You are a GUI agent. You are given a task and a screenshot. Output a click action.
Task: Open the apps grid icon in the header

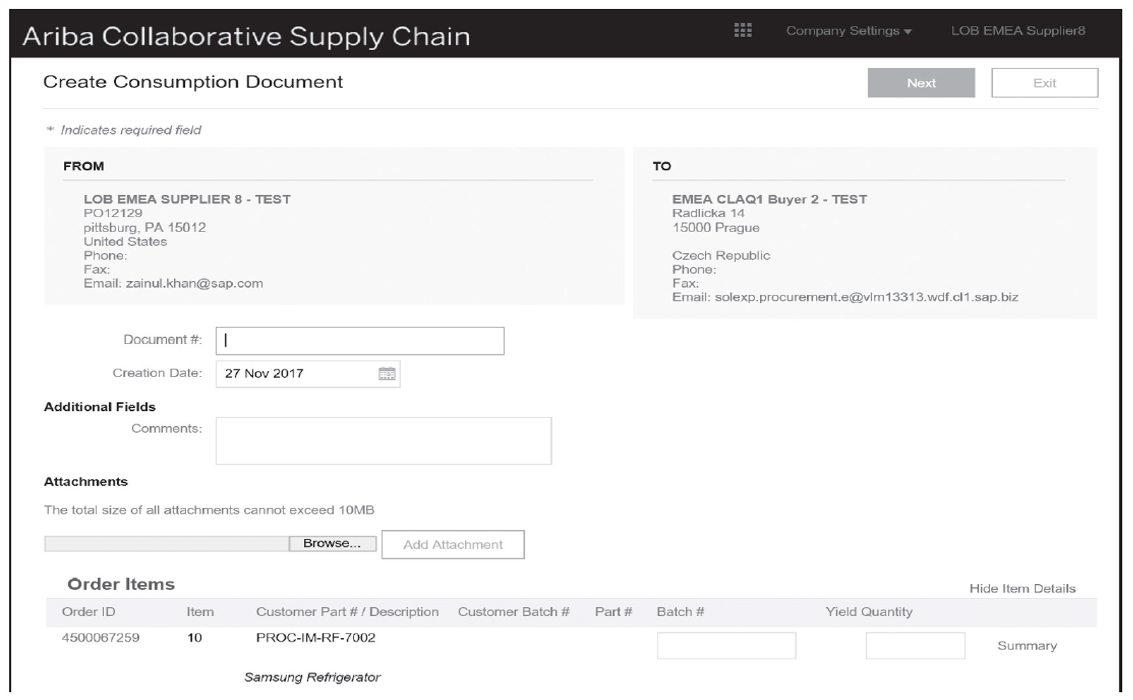[x=742, y=31]
